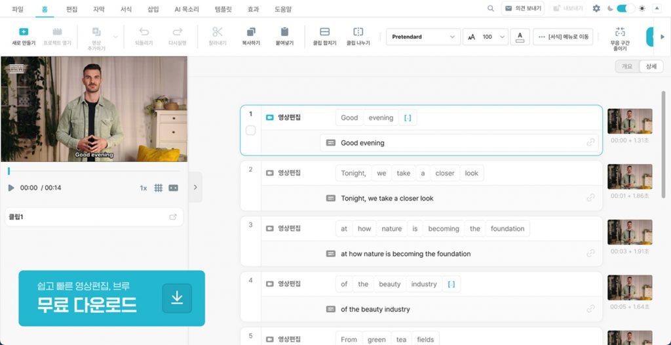The width and height of the screenshot is (671, 345).
Task: Open the search magnifier in the top bar
Action: point(491,9)
